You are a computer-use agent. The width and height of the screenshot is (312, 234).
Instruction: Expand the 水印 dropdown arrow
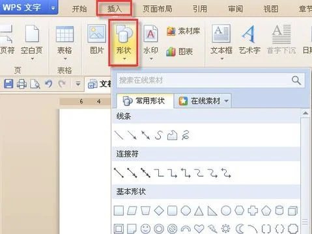pos(151,58)
